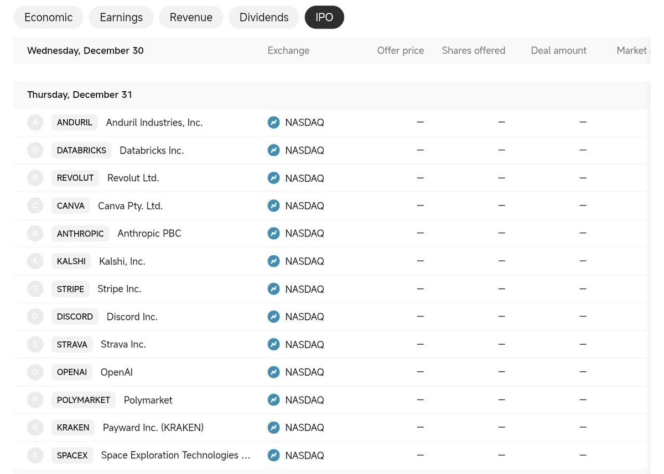The width and height of the screenshot is (664, 474).
Task: Click the Offer price column header
Action: coord(401,50)
